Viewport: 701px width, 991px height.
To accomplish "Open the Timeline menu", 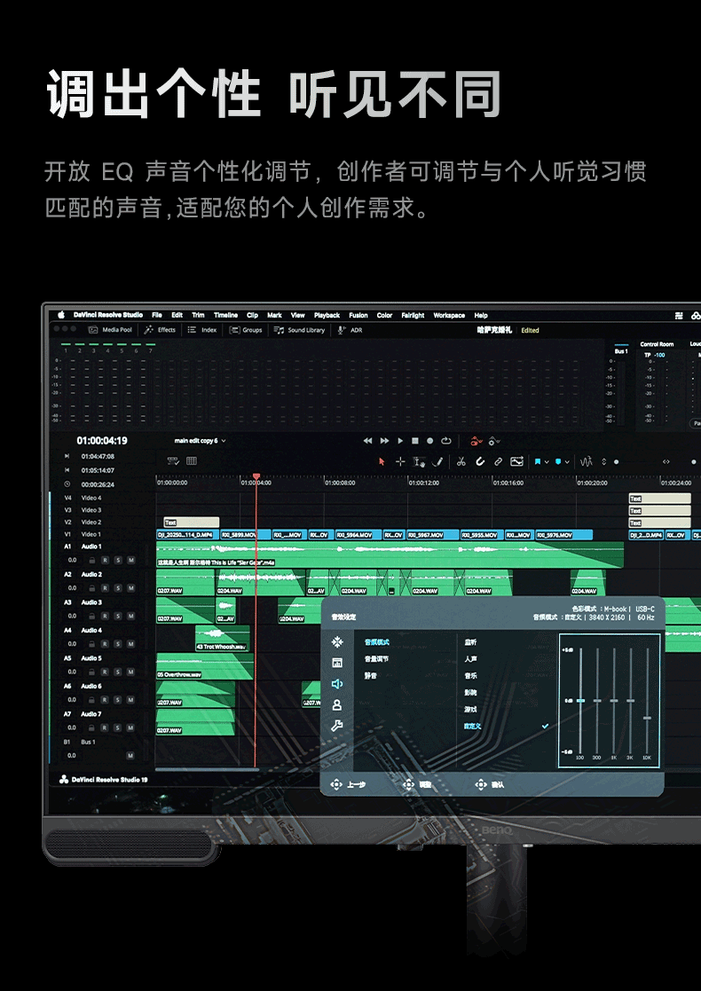I will click(x=225, y=315).
